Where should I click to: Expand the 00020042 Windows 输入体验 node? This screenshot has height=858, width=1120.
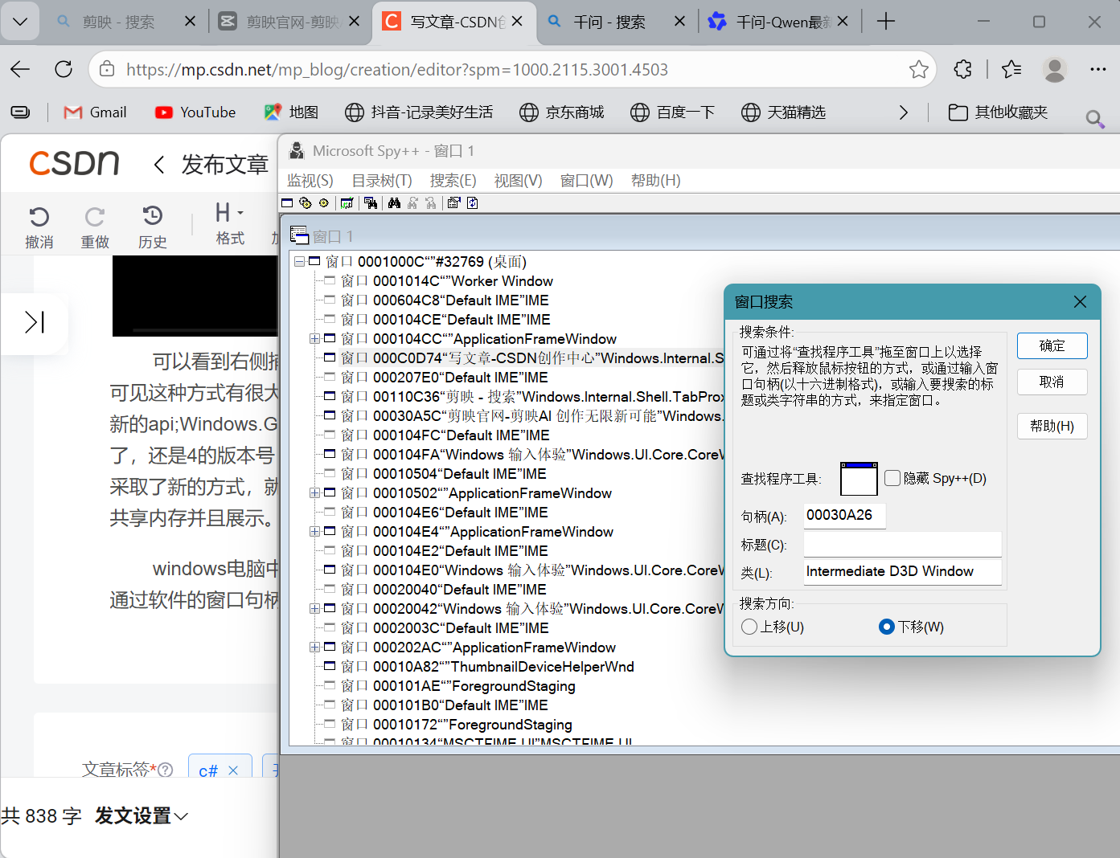tap(314, 609)
